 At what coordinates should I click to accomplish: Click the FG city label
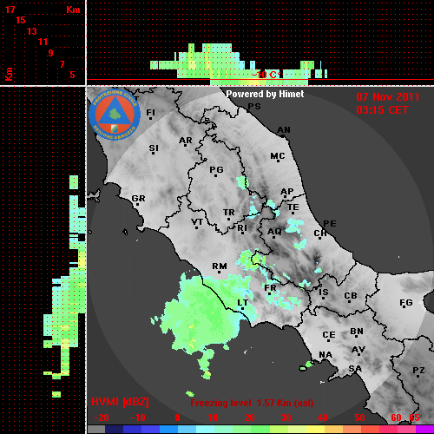[x=406, y=303]
